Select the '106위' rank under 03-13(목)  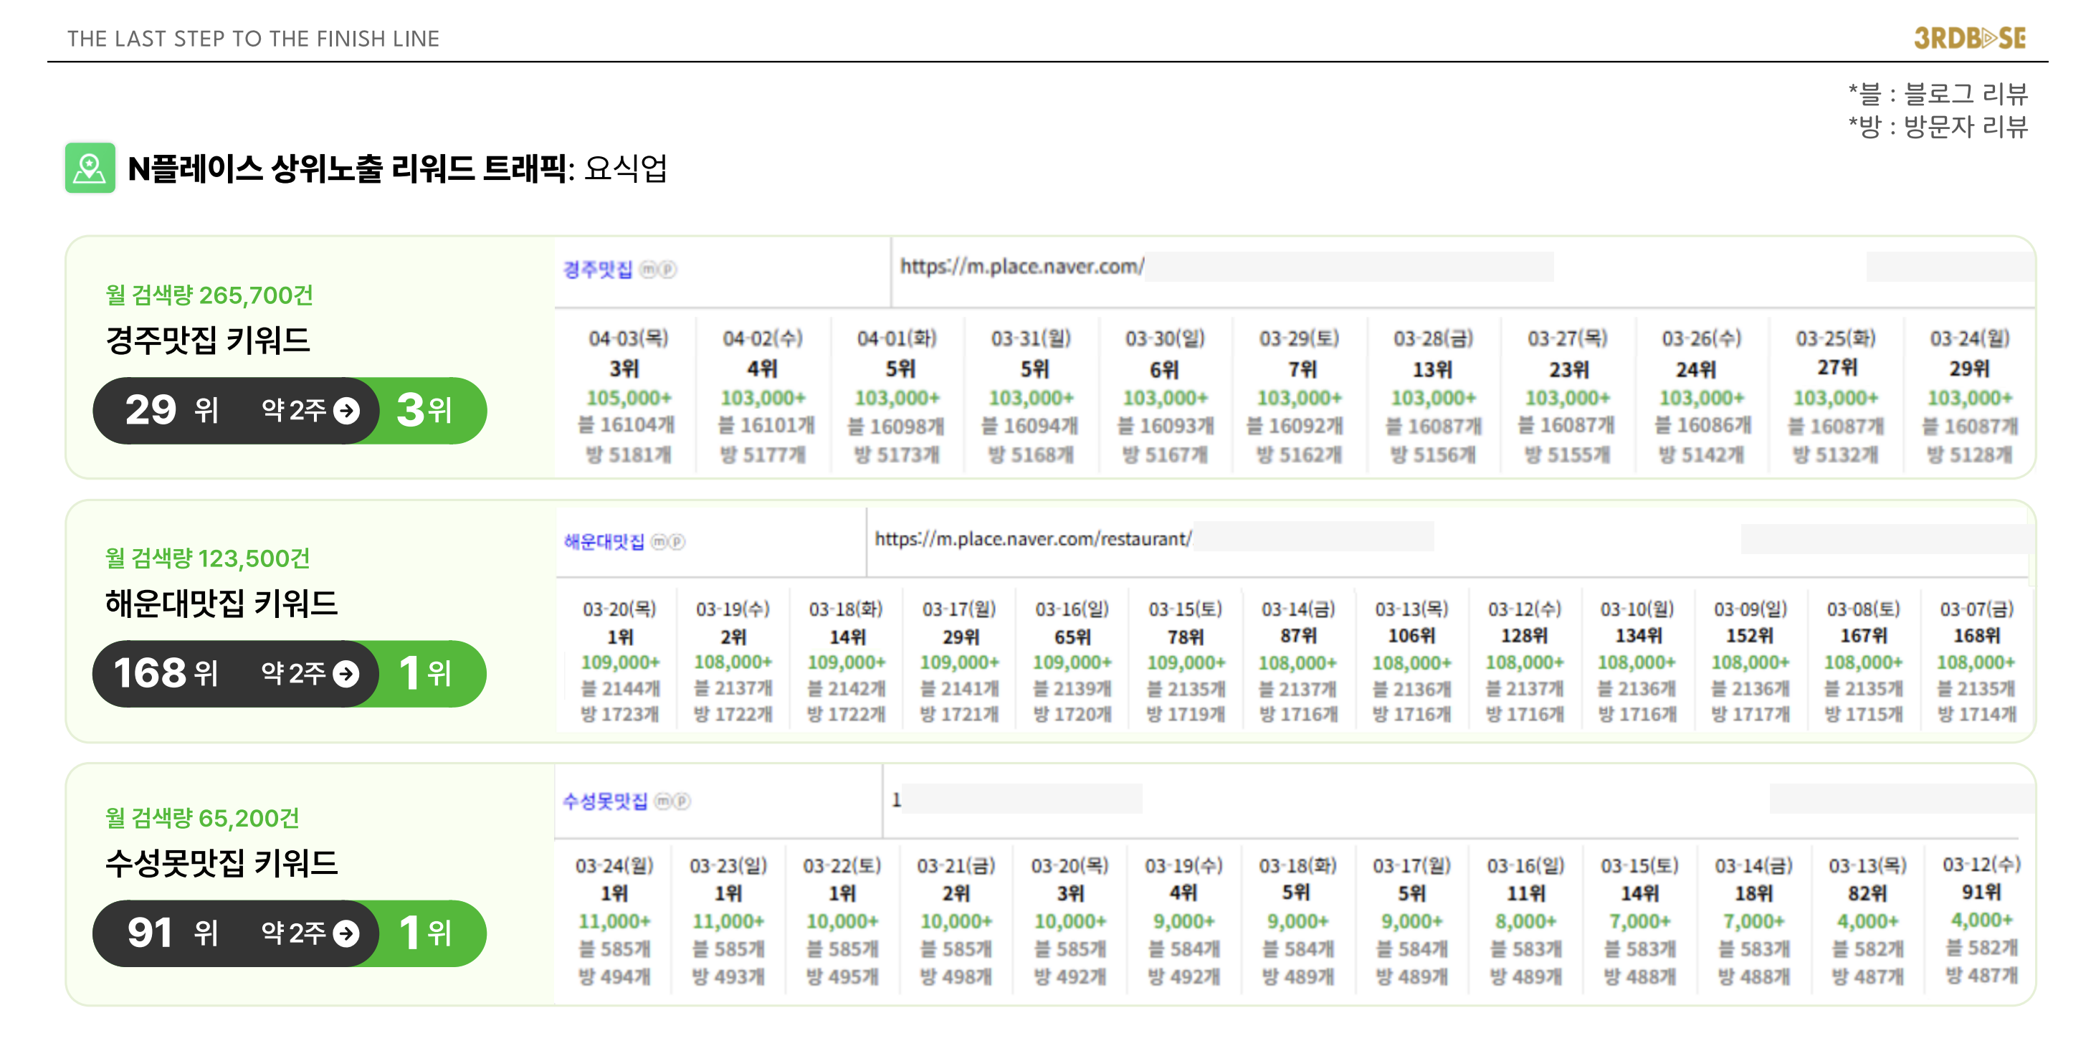(x=1411, y=635)
